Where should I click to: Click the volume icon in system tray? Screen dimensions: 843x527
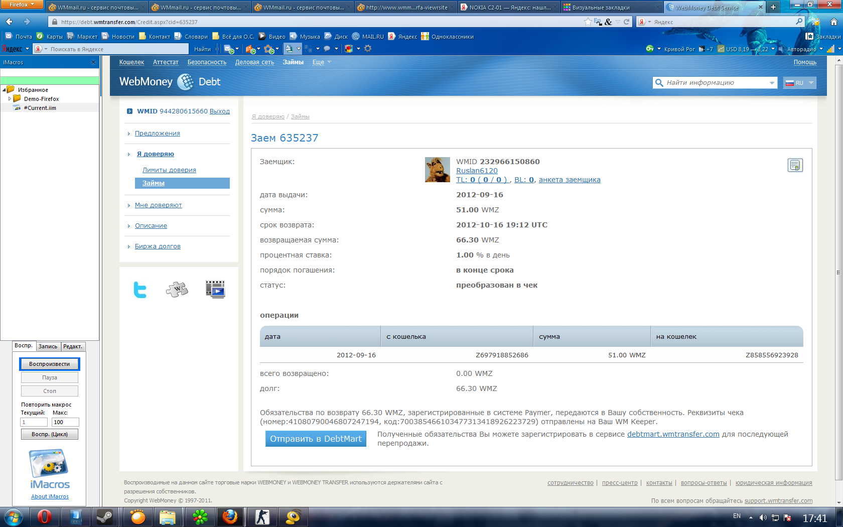(763, 517)
